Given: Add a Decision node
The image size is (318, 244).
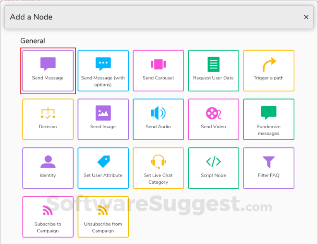Looking at the screenshot, I should click(48, 120).
